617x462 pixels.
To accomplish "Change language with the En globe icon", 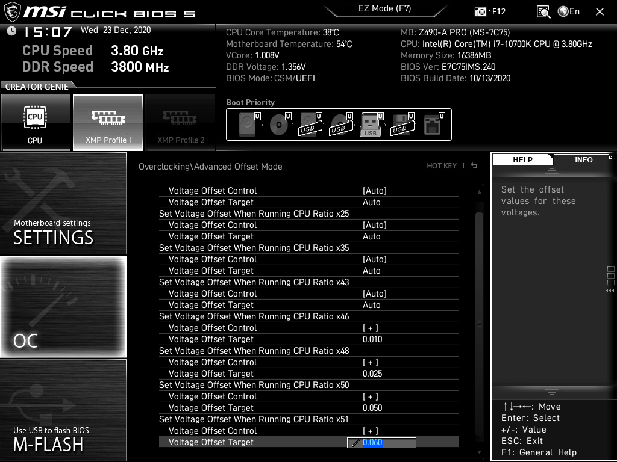I will coord(569,11).
